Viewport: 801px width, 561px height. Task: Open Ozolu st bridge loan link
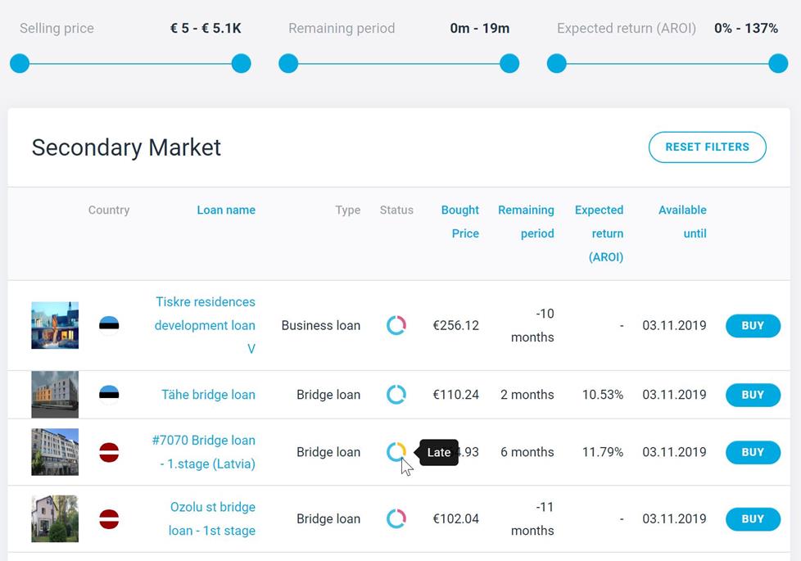[x=212, y=518]
